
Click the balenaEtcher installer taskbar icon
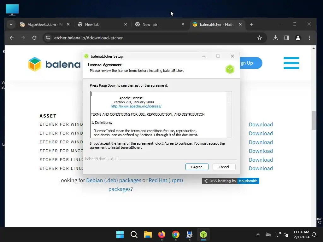tap(203, 234)
